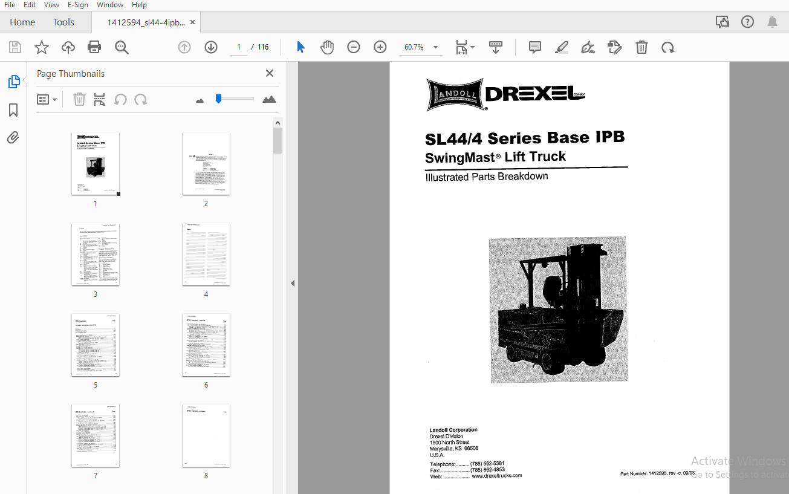Open the View menu

(51, 5)
